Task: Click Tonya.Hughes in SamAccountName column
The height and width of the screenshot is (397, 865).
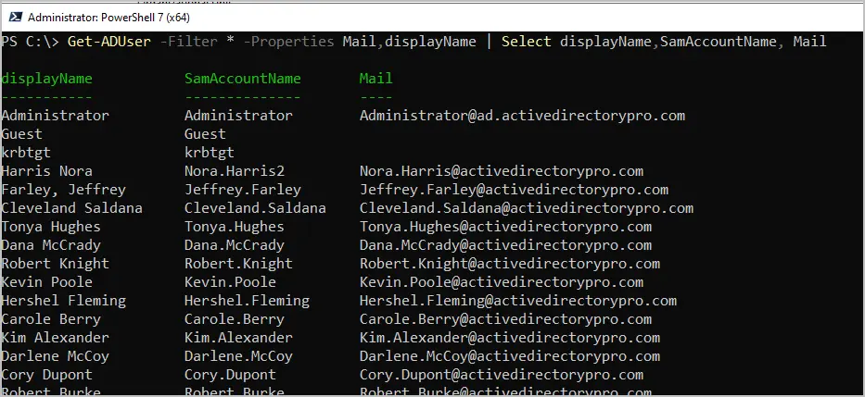Action: coord(235,227)
